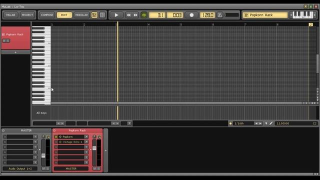The height and width of the screenshot is (180, 320).
Task: Open the Popkorn Rack MASTER output selector
Action: tap(71, 169)
